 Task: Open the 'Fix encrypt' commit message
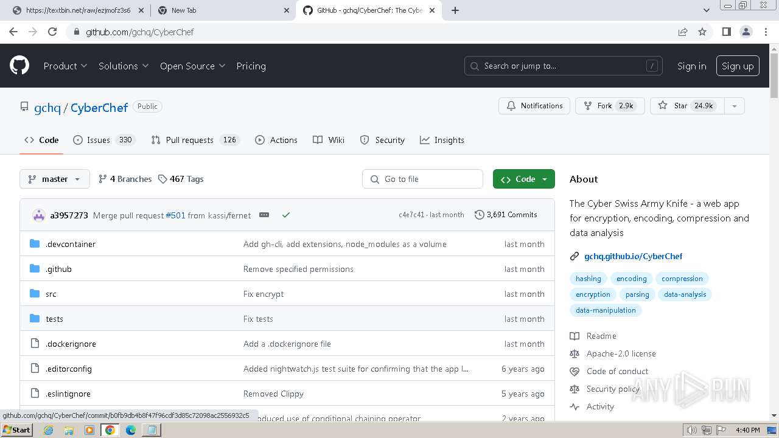pyautogui.click(x=264, y=294)
